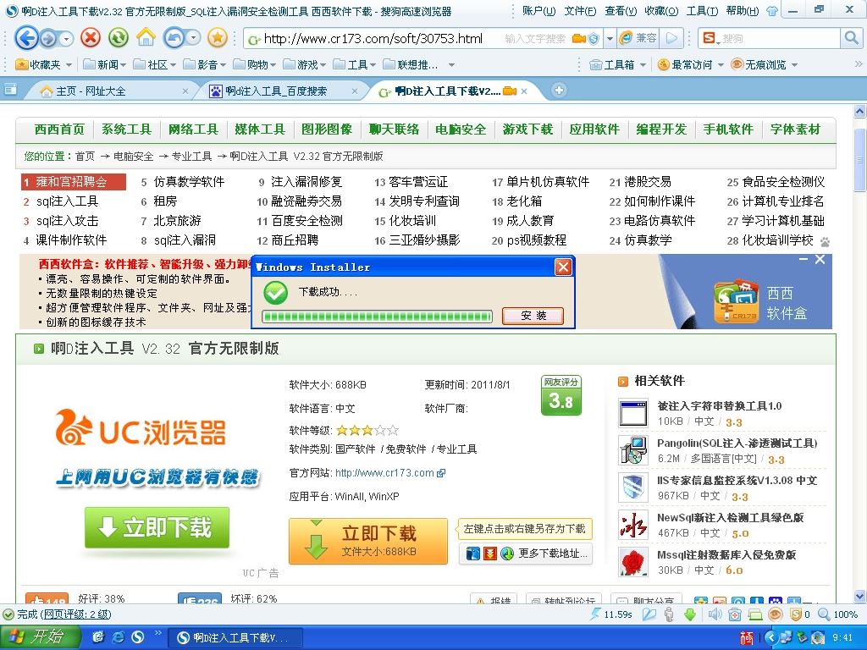Open a new tab with plus button

point(559,90)
